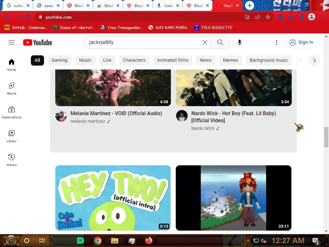Select the Background music filter chip
This screenshot has width=329, height=247.
[x=269, y=60]
